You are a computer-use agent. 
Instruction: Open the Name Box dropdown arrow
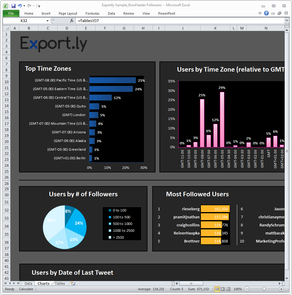(48, 21)
